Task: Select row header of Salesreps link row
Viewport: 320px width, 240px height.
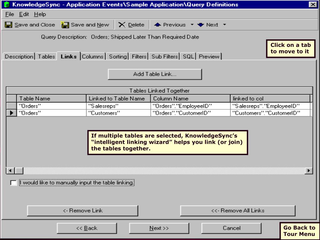Action: click(x=12, y=106)
